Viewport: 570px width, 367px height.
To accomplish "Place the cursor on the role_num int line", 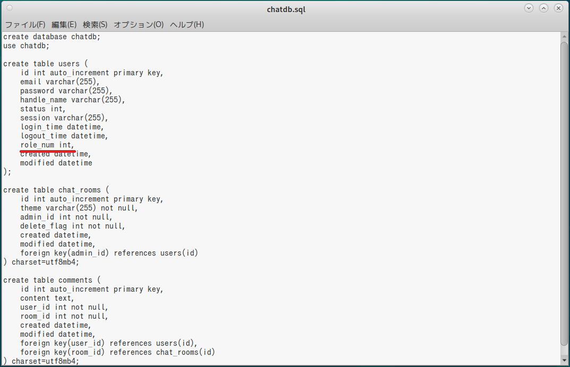I will 47,145.
